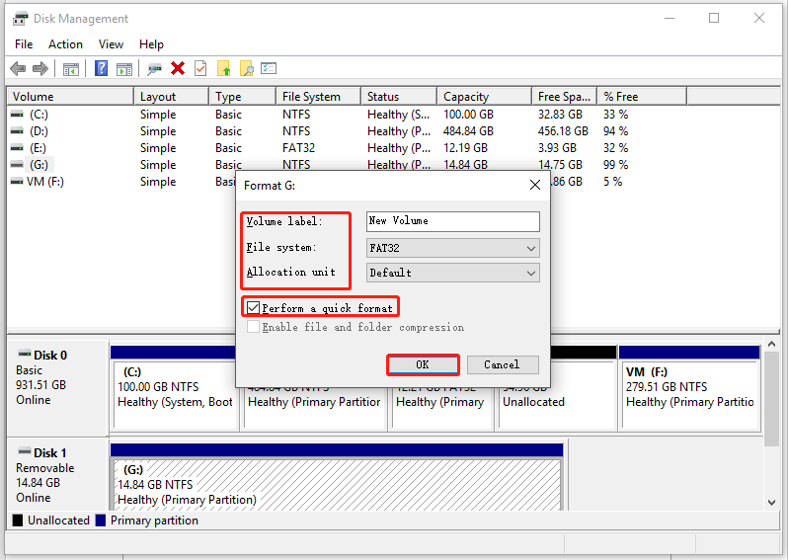Select the (D:) row's 484.84 GB capacity
This screenshot has height=560, width=788.
pos(468,131)
